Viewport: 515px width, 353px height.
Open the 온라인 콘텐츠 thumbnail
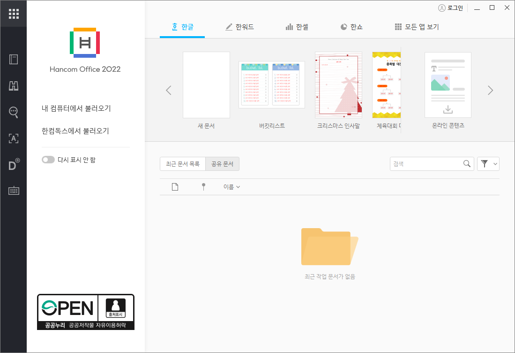(x=448, y=85)
